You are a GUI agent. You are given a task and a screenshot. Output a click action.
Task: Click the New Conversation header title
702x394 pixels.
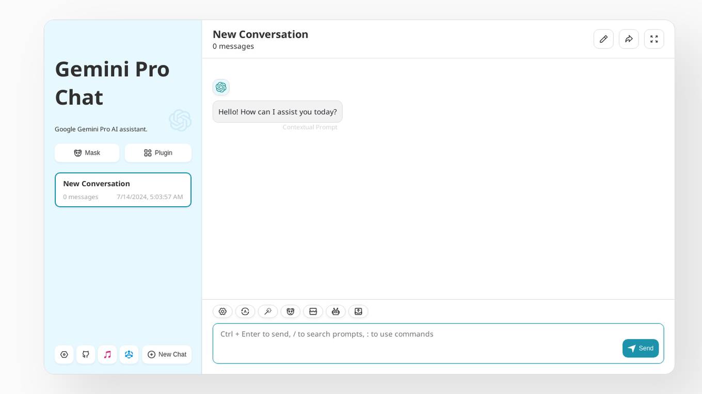(x=260, y=35)
